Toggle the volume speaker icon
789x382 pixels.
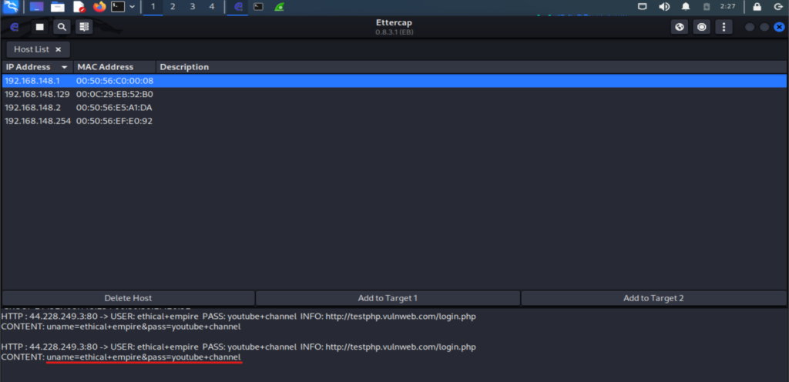pyautogui.click(x=664, y=7)
